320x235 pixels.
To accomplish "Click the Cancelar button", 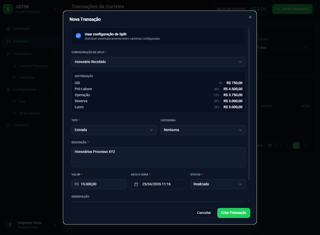I will (204, 213).
